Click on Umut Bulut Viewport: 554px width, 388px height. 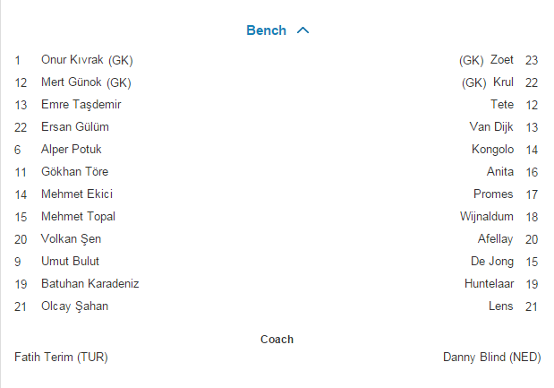coord(71,262)
